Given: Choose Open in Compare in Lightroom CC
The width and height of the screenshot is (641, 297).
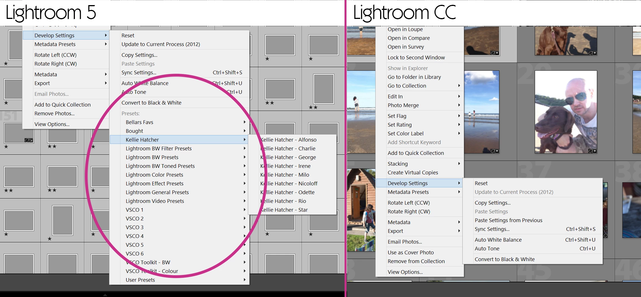Looking at the screenshot, I should [x=420, y=38].
